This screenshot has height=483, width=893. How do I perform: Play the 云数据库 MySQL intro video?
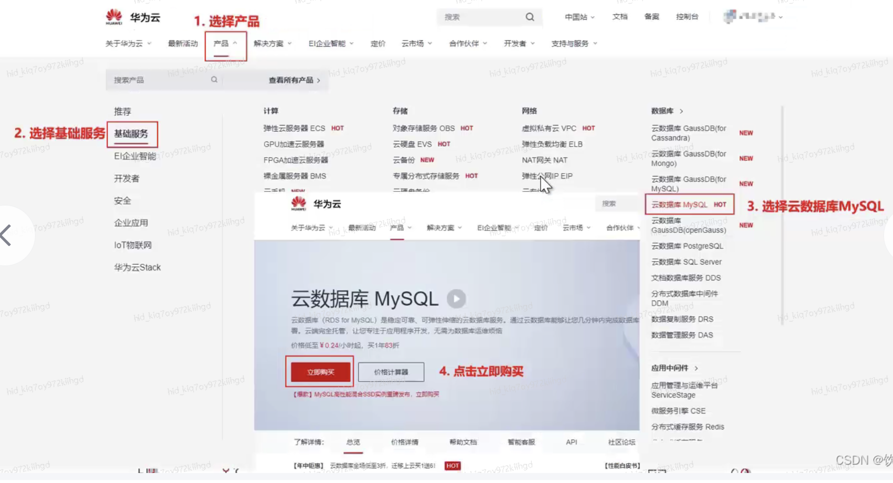pos(456,299)
